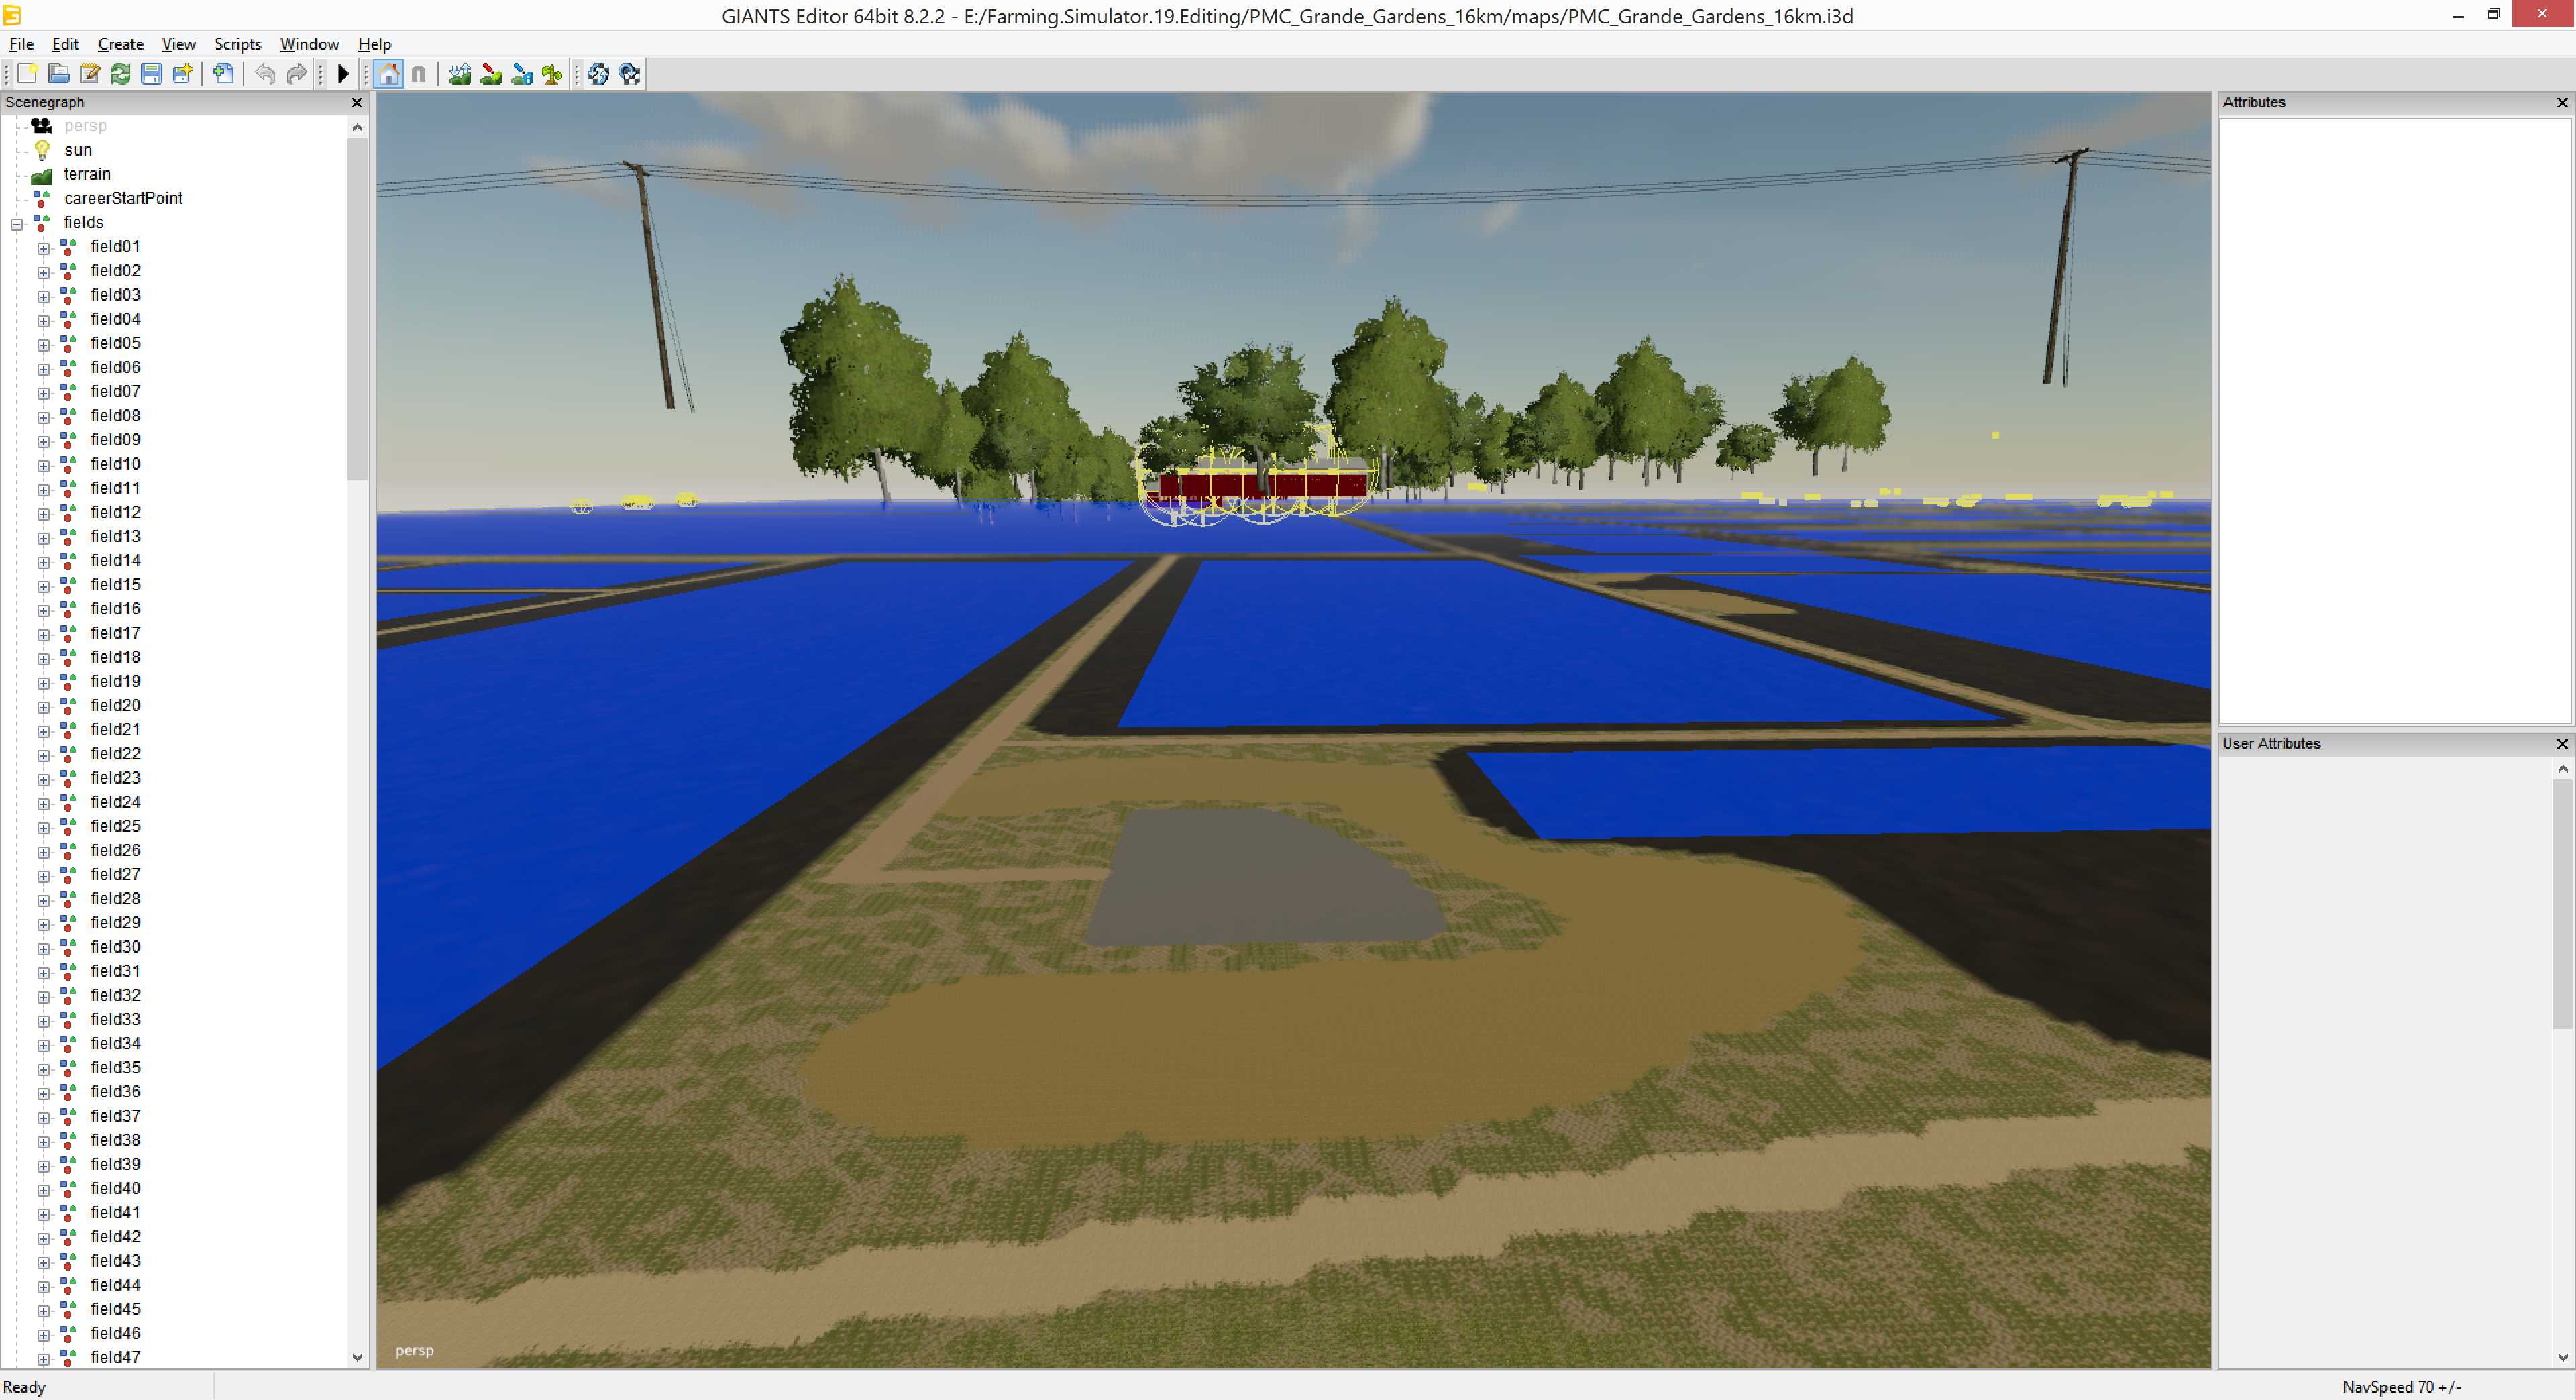
Task: Expand the field01 node
Action: 43,247
